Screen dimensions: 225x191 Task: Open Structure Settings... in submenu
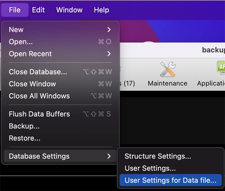click(158, 156)
